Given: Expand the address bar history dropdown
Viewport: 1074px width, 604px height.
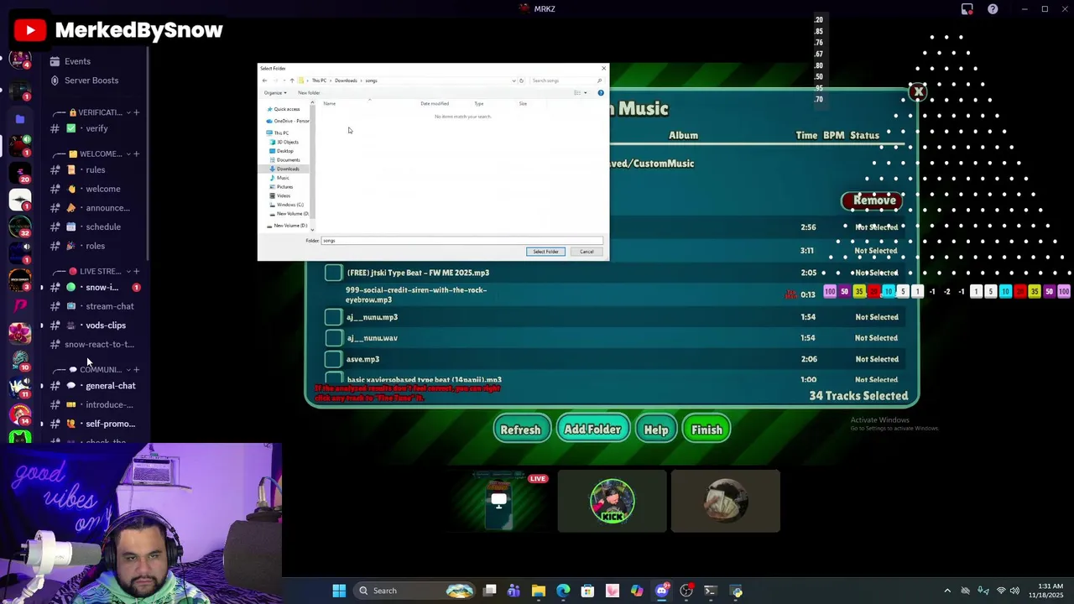Looking at the screenshot, I should [514, 81].
